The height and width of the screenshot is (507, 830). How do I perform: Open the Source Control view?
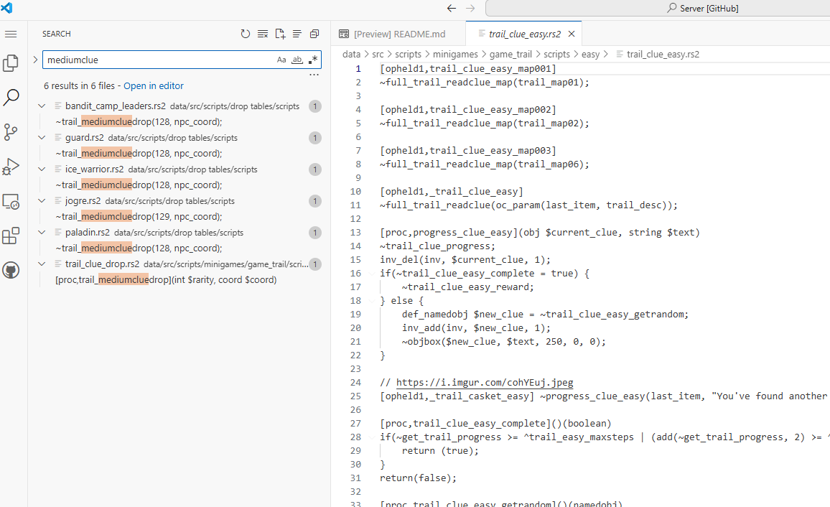(x=11, y=132)
